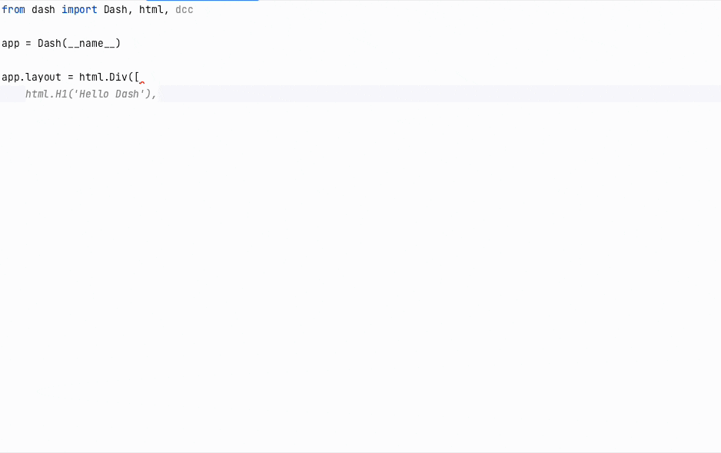Click 'html.Div([' on the layout line
This screenshot has width=721, height=453.
109,78
